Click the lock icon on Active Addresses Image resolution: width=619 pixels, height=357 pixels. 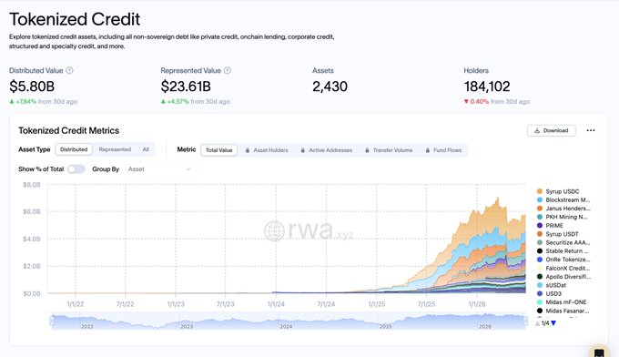pyautogui.click(x=303, y=150)
